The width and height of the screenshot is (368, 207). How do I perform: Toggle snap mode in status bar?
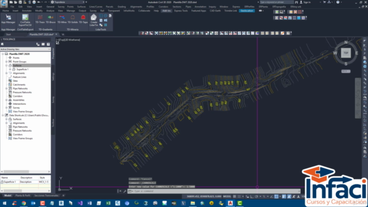(x=239, y=197)
